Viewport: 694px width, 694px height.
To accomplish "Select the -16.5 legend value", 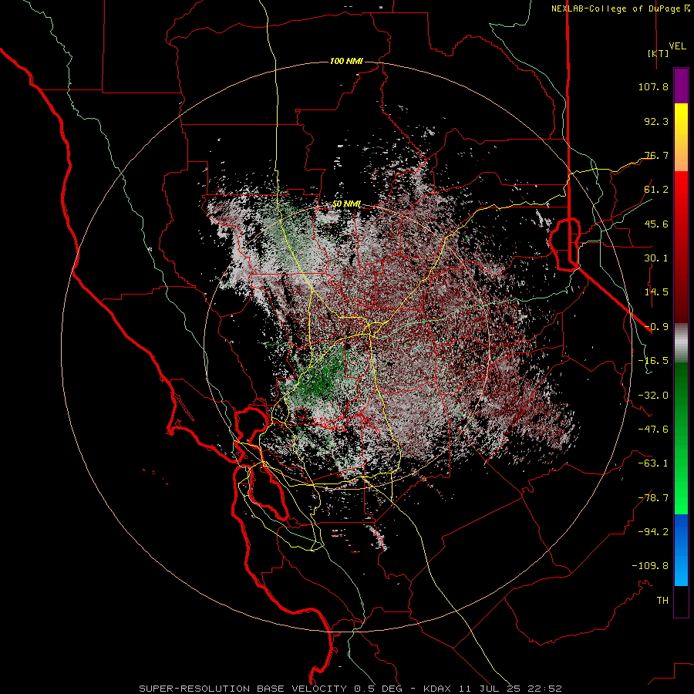I will click(x=653, y=361).
